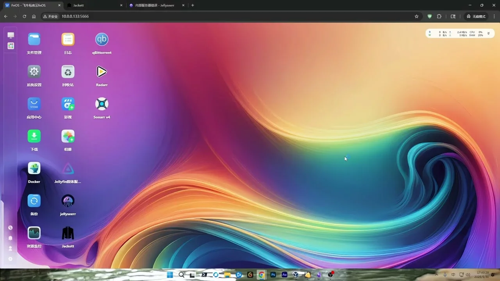
Task: Bookmark this page with the star
Action: click(416, 16)
